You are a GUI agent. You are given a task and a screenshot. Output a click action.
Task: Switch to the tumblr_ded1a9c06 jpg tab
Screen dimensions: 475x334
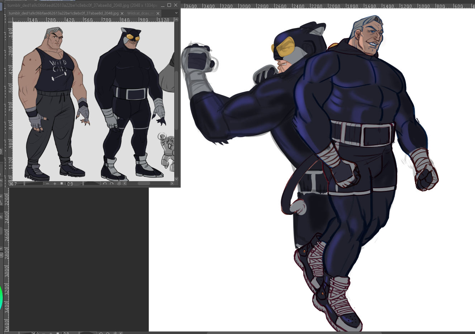(63, 13)
